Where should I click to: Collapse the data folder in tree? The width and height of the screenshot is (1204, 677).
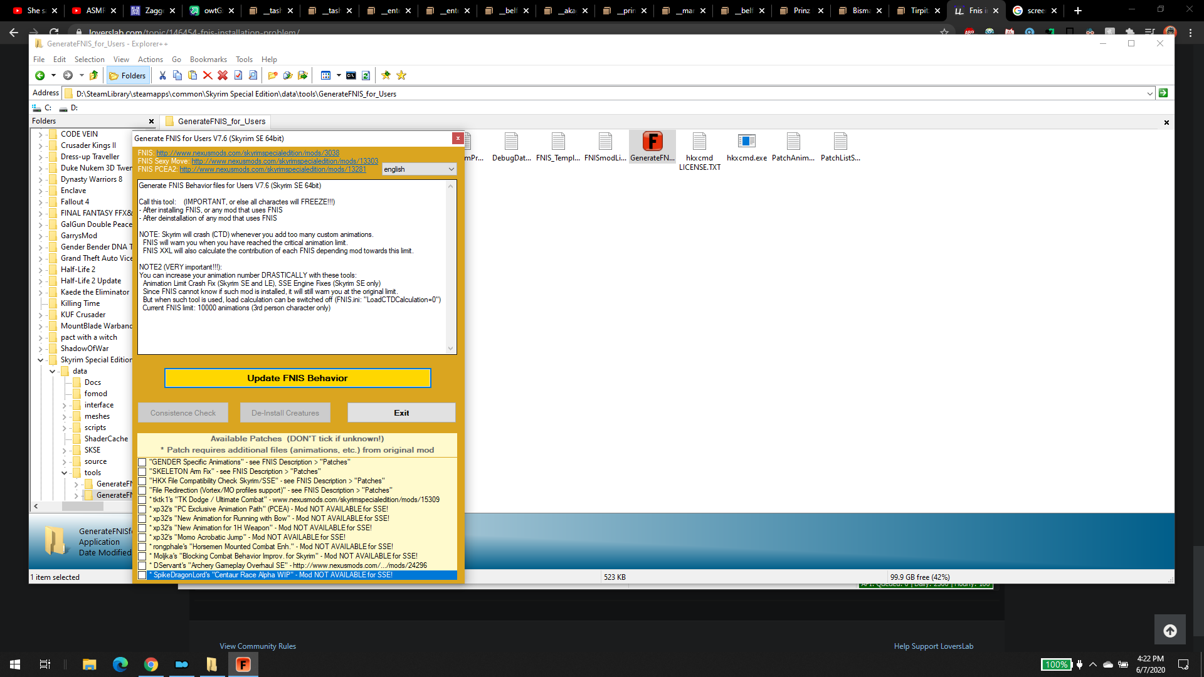[53, 371]
